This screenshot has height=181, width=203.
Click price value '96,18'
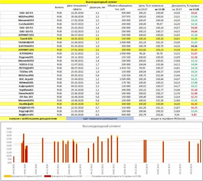[142, 54]
